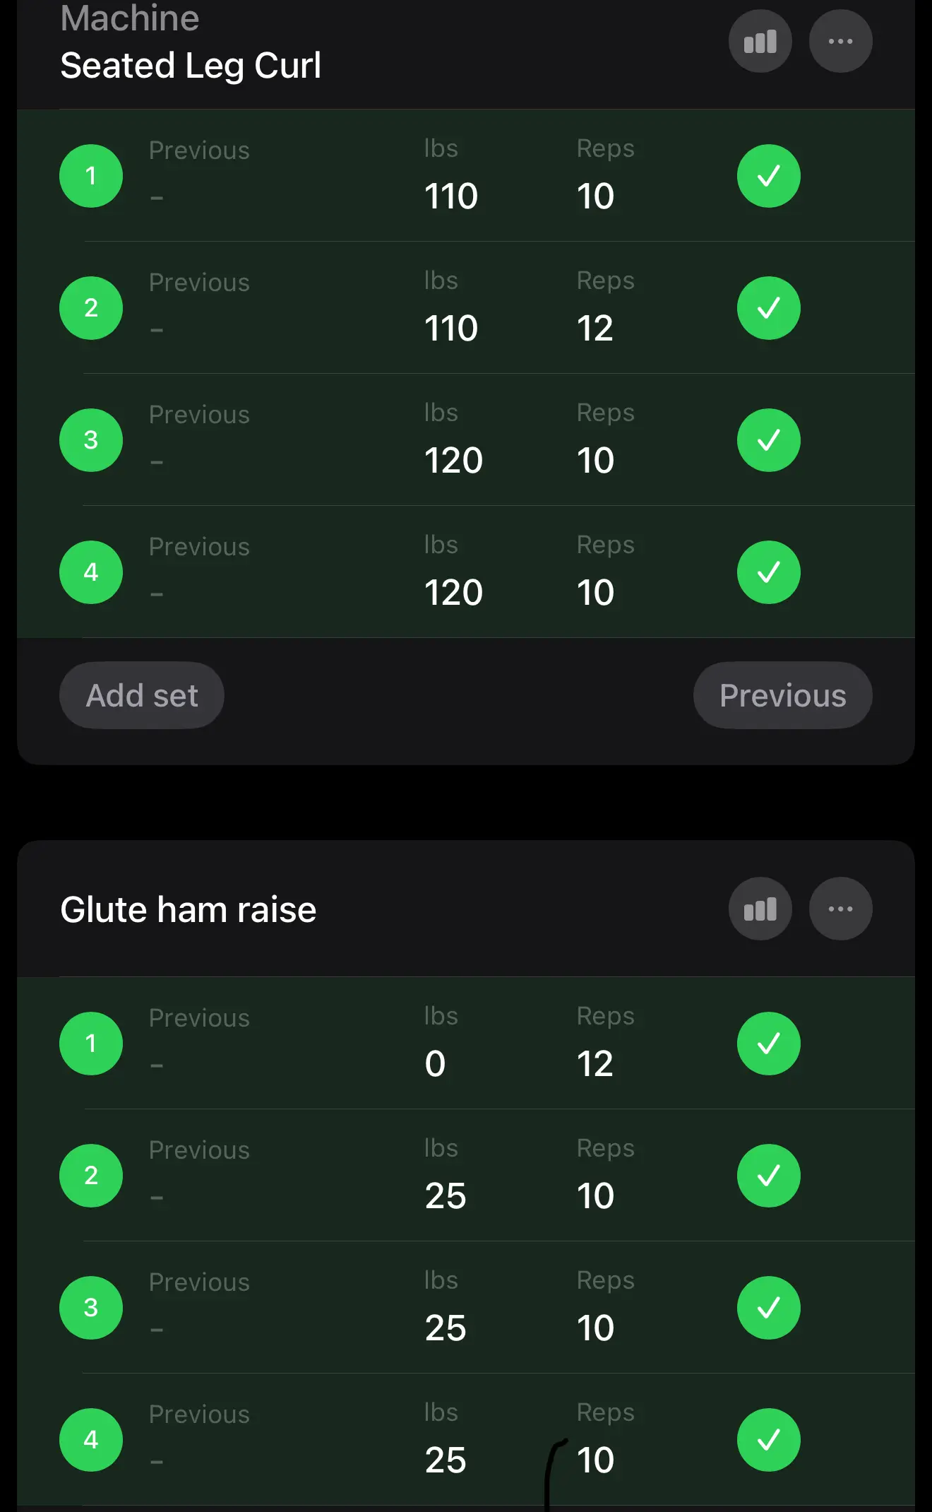Toggle completion of Seated Leg Curl set 2
This screenshot has height=1512, width=932.
coord(768,308)
